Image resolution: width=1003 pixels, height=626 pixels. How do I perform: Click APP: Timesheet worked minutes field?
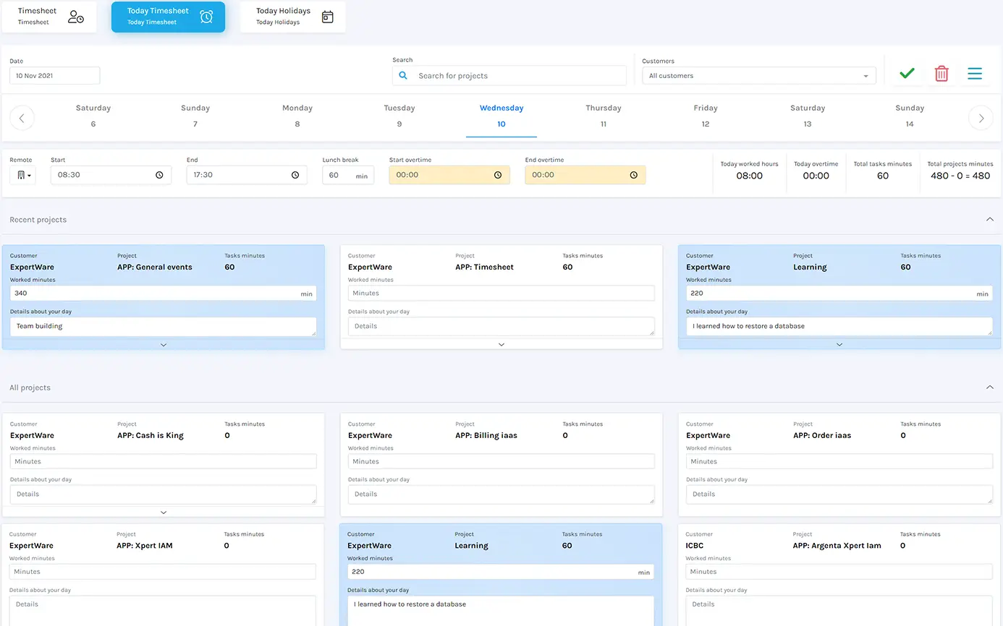[x=501, y=293]
